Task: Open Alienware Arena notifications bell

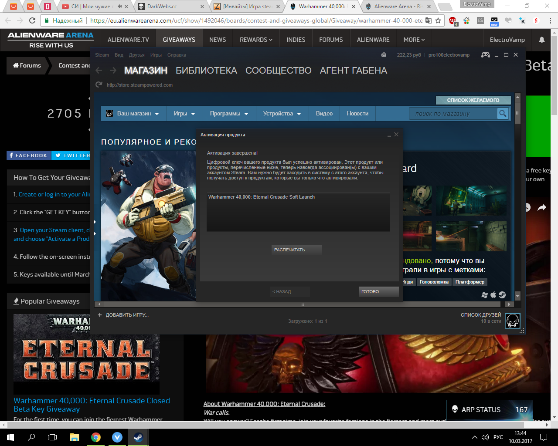Action: click(x=541, y=40)
